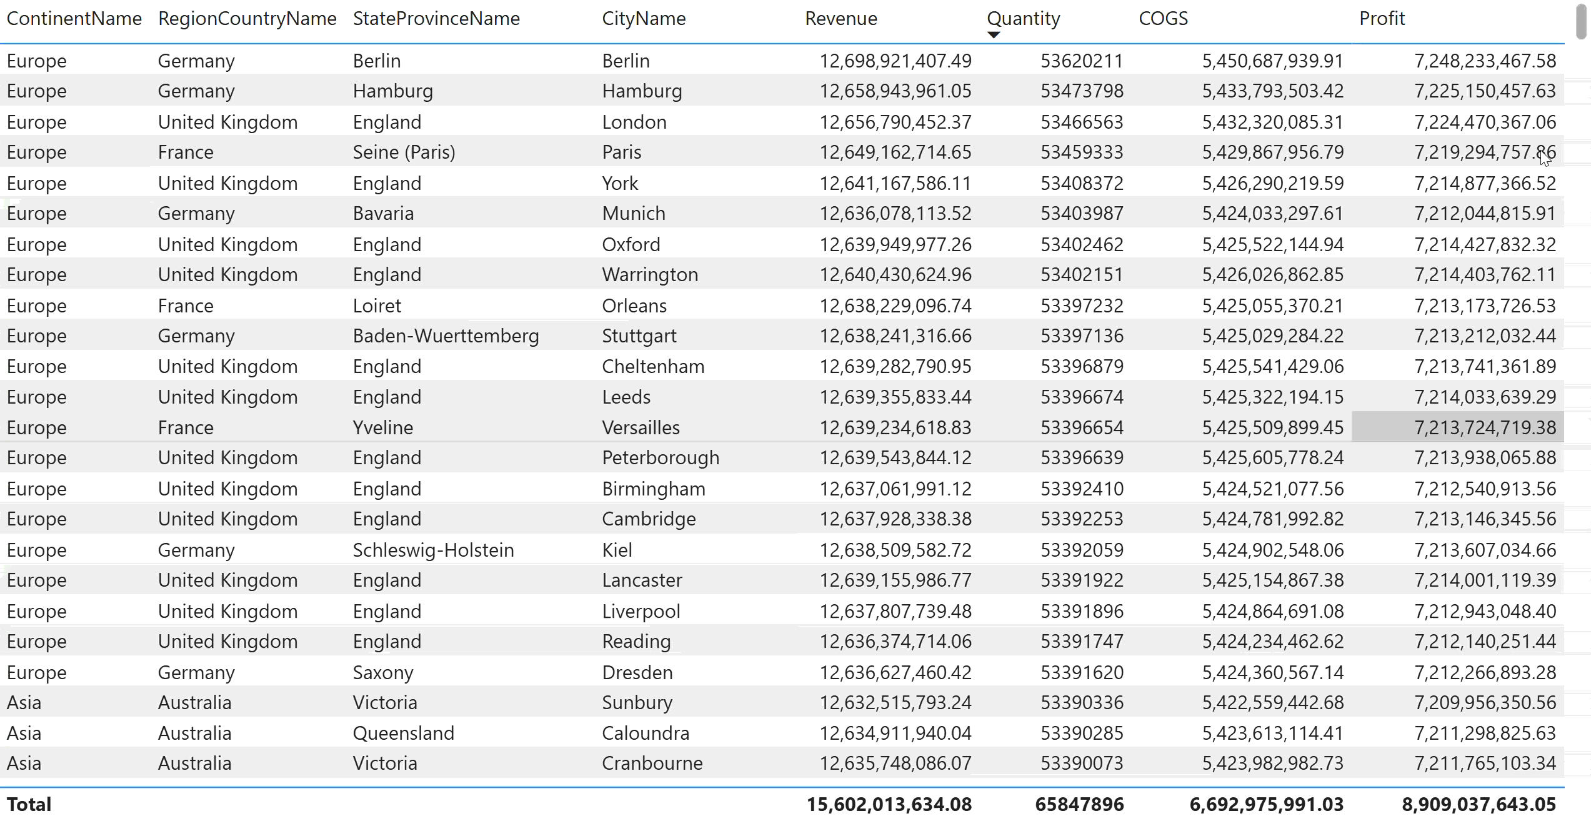The height and width of the screenshot is (821, 1591).
Task: Select Australia in the Caloundra row
Action: (x=194, y=734)
